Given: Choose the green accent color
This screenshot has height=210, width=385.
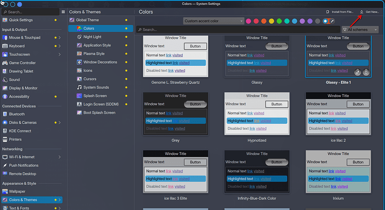Looking at the screenshot, I should (279, 21).
